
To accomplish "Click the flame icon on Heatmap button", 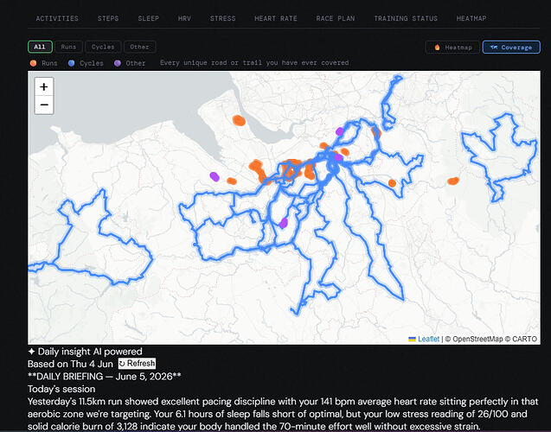I will (x=437, y=47).
